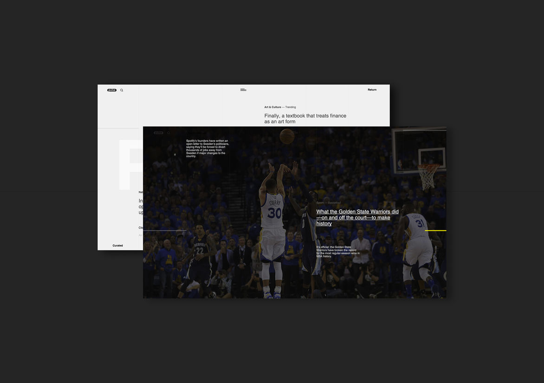Click the Spotify founders open letter summary

coord(207,148)
